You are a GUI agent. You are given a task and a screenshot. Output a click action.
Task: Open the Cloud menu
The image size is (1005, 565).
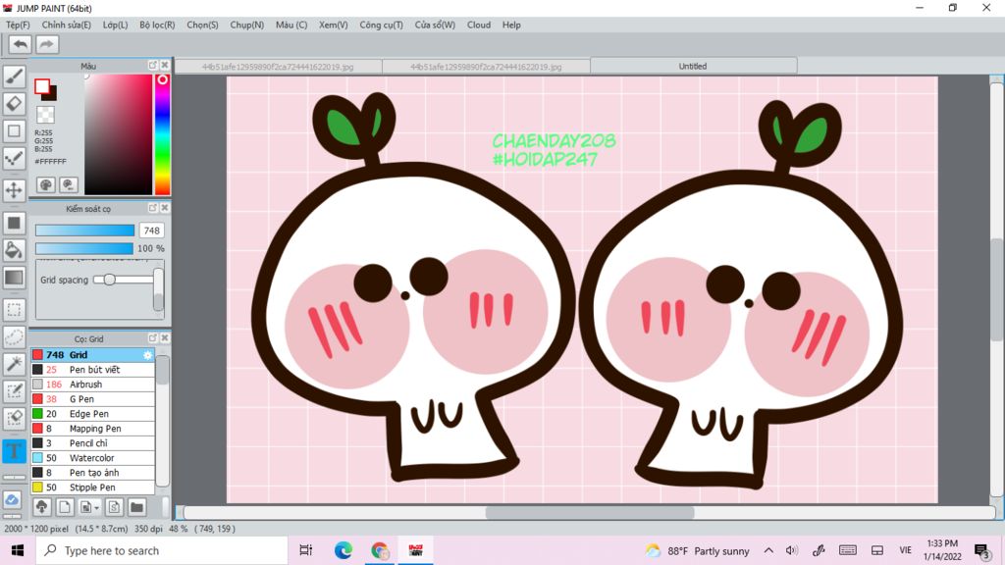479,25
